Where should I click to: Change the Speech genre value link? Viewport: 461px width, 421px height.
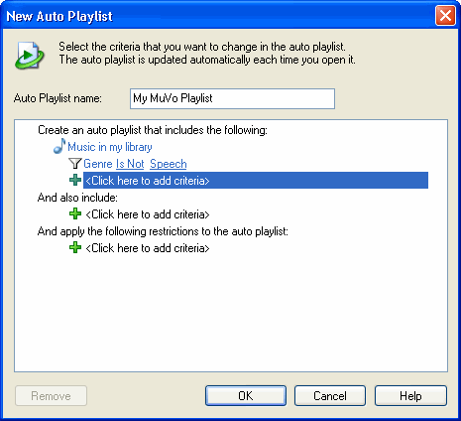[169, 164]
